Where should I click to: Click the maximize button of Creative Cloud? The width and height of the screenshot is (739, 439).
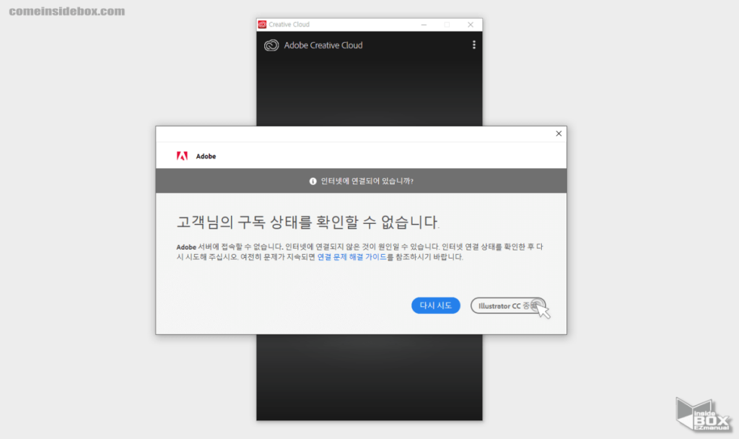pyautogui.click(x=447, y=25)
